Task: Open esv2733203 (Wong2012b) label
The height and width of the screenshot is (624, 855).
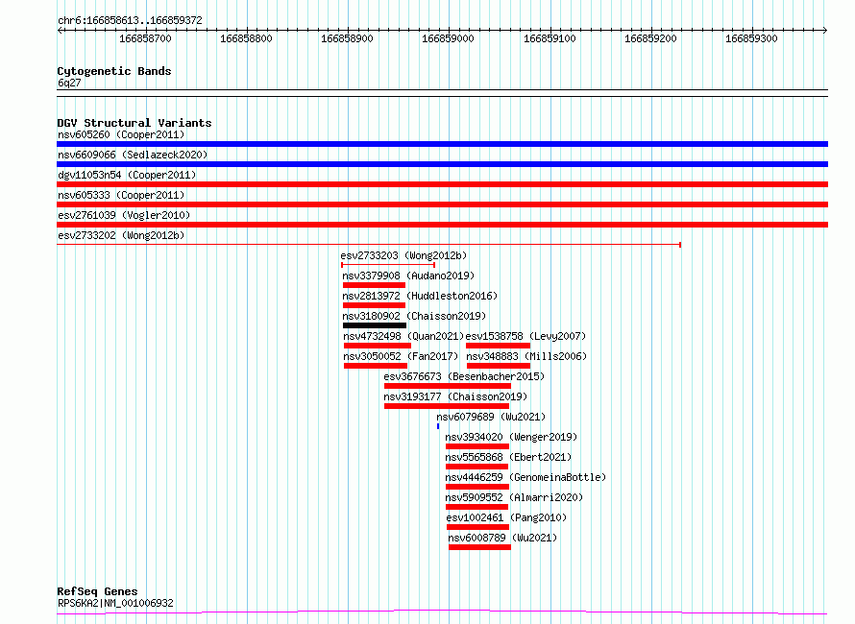Action: coord(403,255)
